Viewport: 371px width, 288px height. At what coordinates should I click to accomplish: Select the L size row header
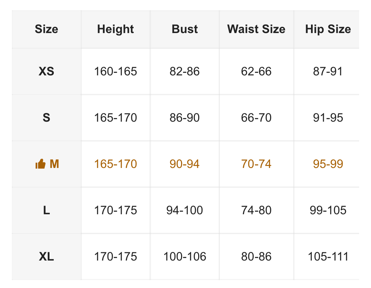point(46,210)
